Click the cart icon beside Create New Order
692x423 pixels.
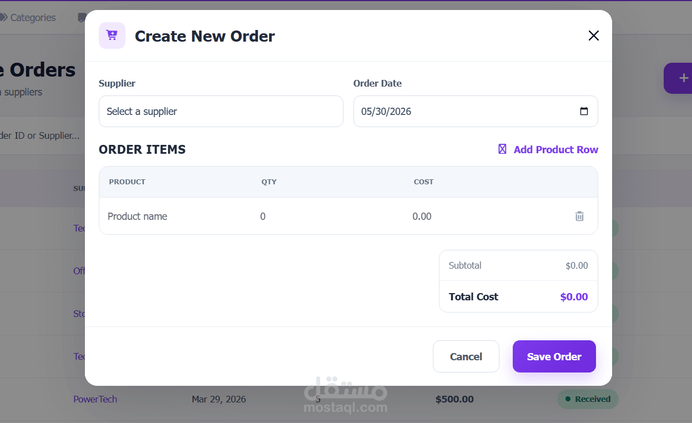point(112,36)
